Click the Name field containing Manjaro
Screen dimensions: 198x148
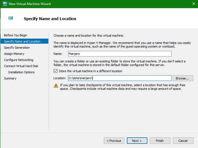pyautogui.click(x=120, y=54)
